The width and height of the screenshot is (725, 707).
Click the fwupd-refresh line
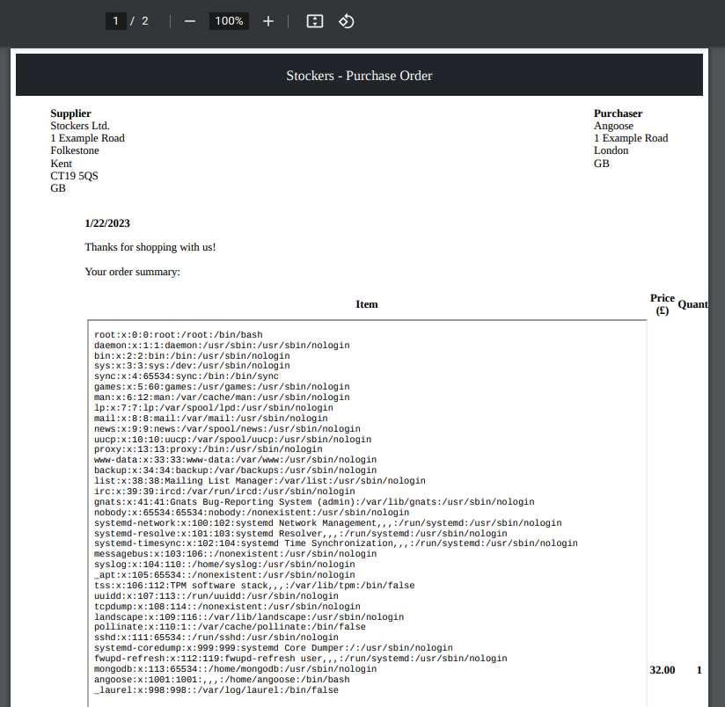click(301, 659)
